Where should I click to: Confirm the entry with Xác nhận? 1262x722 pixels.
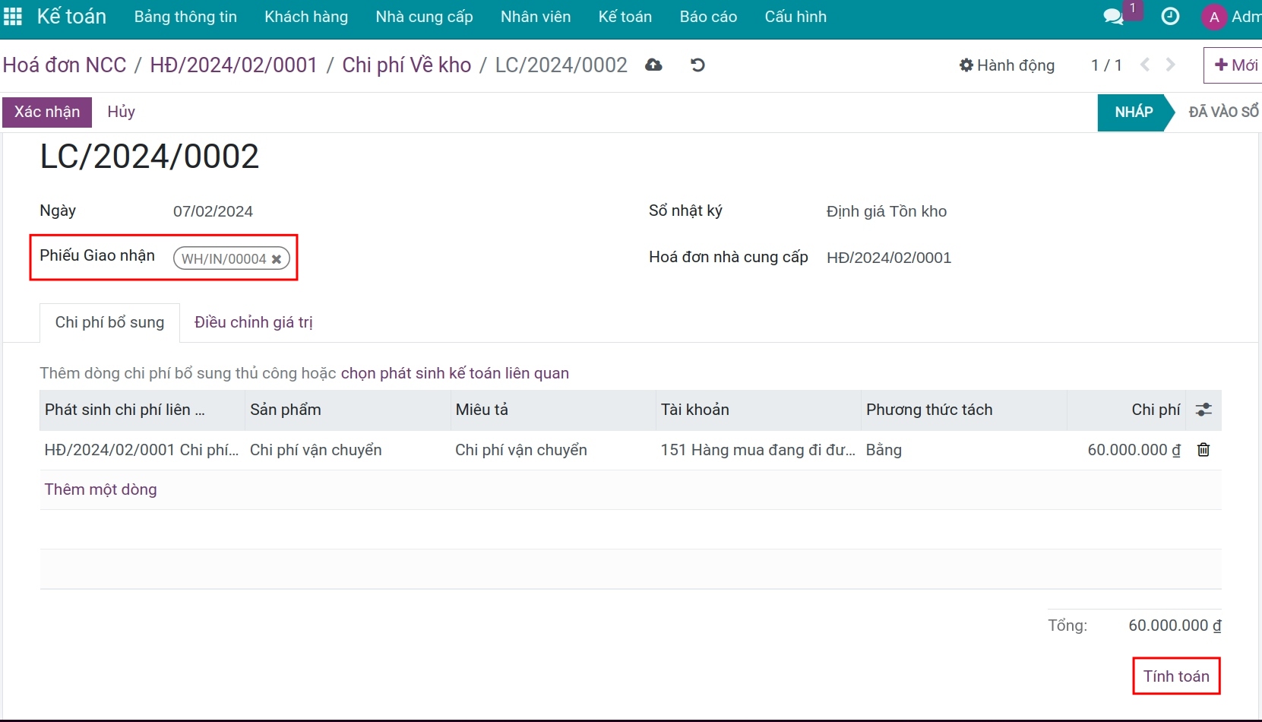(x=46, y=112)
